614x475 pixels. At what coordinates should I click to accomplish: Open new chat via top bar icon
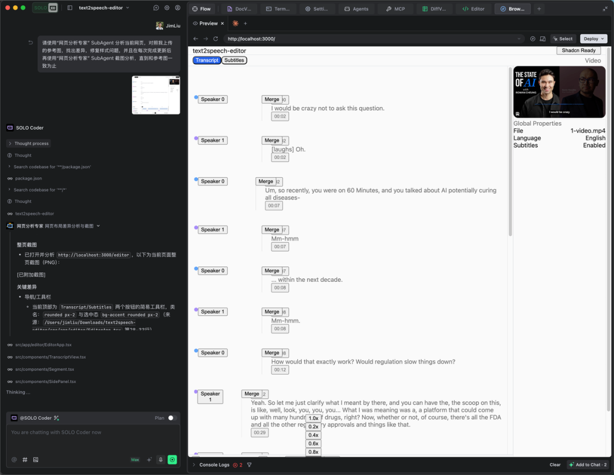tap(156, 8)
